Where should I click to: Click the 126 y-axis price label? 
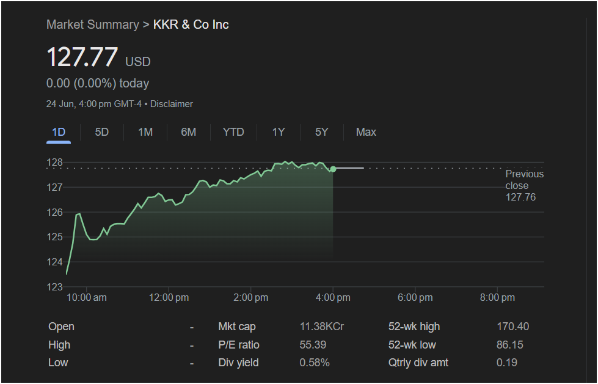coord(54,212)
